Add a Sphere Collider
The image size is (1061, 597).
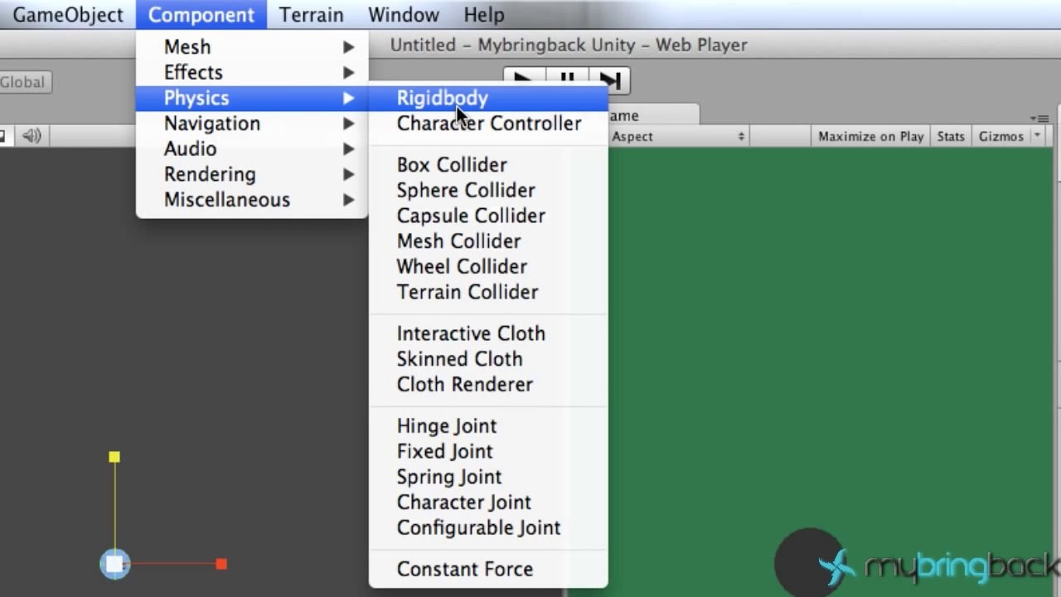[x=488, y=191]
